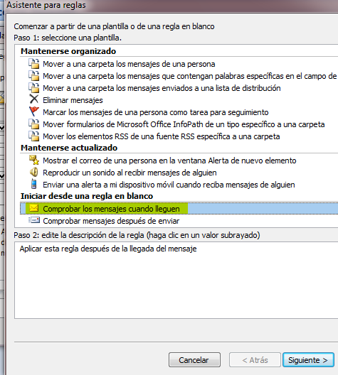The image size is (338, 375).
Task: Click 'Aplicar esta regla después de la llegada' description
Action: 108,249
